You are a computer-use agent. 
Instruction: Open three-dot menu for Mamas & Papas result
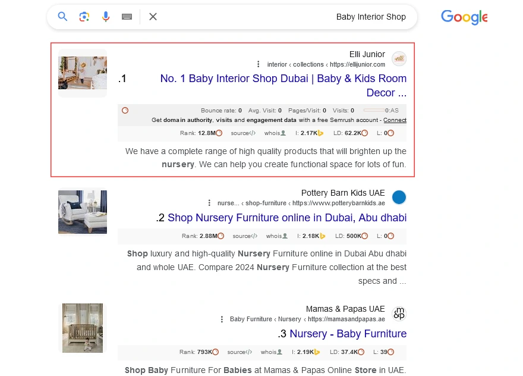point(222,319)
